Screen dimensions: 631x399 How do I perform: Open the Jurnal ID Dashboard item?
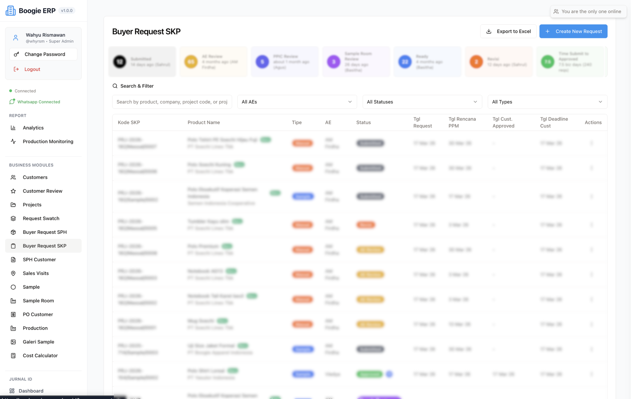pos(31,391)
